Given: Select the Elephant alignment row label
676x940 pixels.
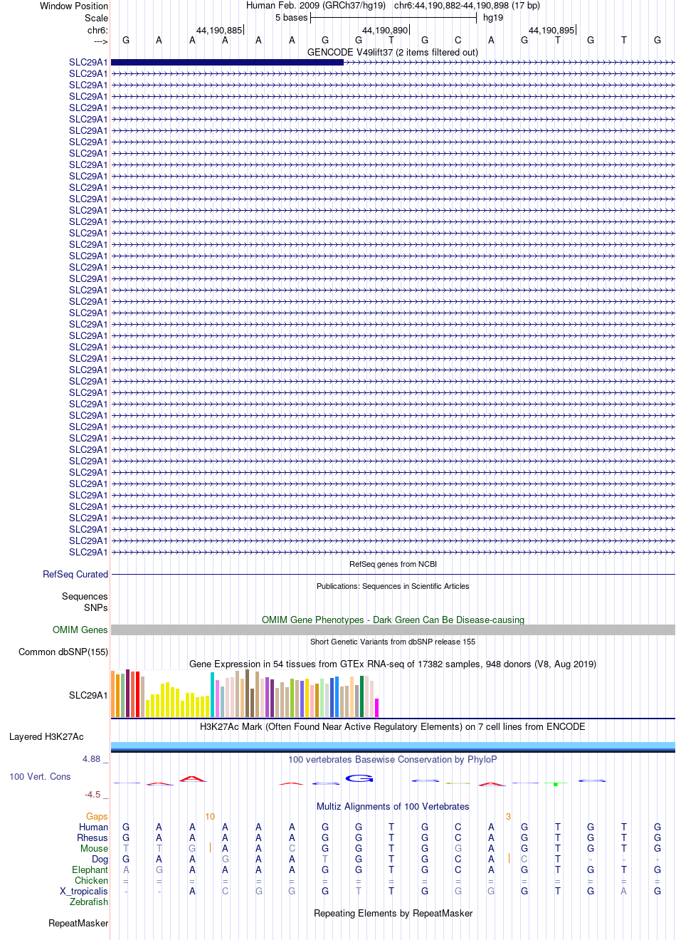Looking at the screenshot, I should tap(90, 870).
